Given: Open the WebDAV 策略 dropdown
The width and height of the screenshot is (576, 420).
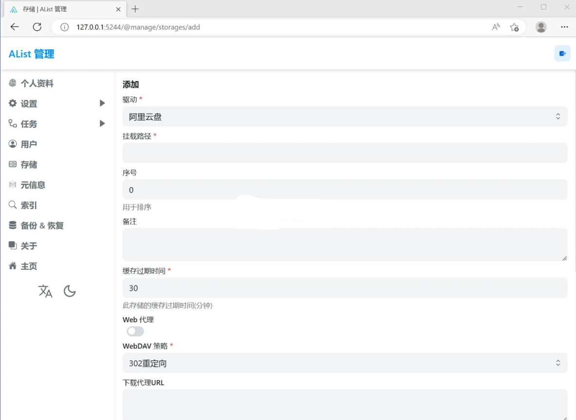Looking at the screenshot, I should click(345, 363).
